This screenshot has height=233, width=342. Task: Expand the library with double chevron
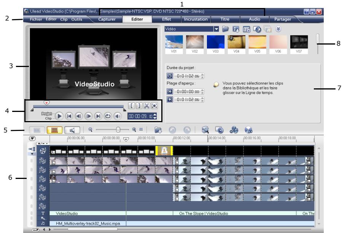pyautogui.click(x=278, y=29)
